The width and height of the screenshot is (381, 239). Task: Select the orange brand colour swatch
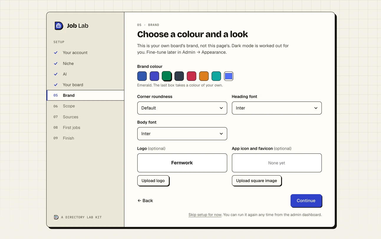tap(204, 76)
